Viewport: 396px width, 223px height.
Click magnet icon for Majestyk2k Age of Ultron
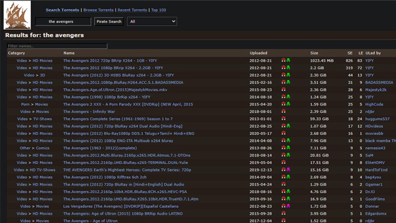283,90
